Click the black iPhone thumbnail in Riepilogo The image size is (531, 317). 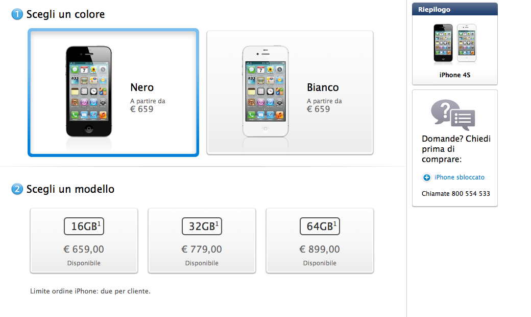point(443,43)
